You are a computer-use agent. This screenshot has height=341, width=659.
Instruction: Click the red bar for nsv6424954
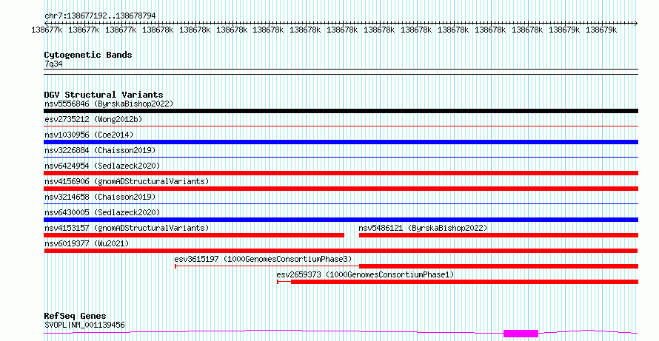341,173
